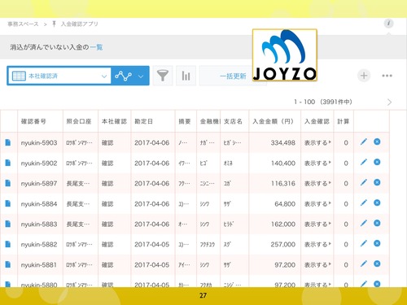Open the three-dot options menu
This screenshot has width=407, height=305.
[387, 76]
